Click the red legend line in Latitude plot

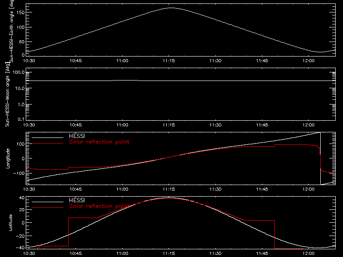[x=48, y=208]
